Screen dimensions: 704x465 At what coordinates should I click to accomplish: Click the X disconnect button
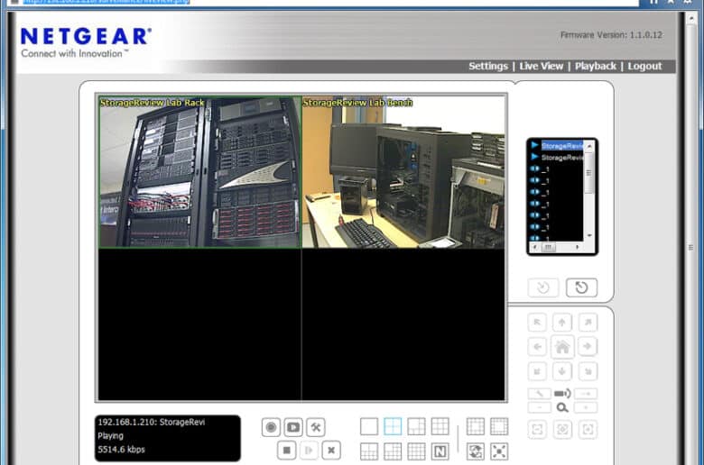pyautogui.click(x=331, y=451)
